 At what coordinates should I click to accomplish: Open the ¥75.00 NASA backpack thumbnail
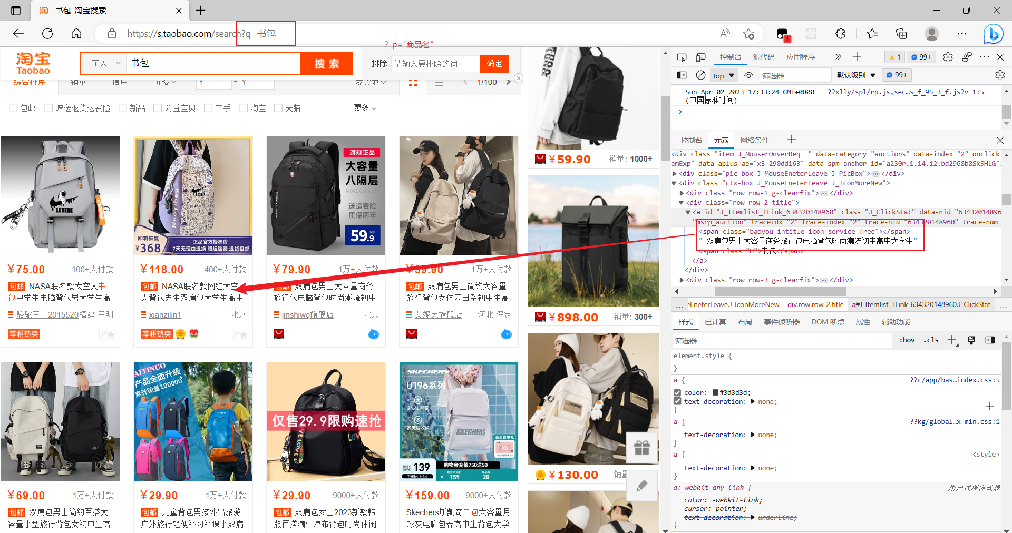click(60, 195)
